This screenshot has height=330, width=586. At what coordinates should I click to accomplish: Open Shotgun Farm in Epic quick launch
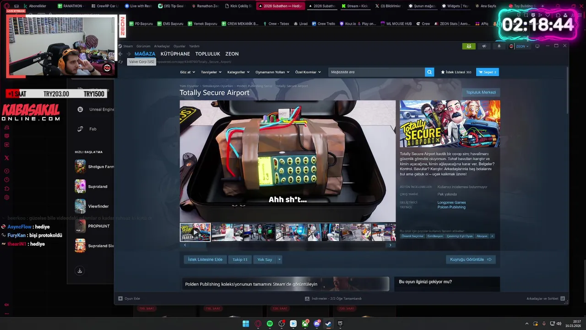tap(94, 166)
